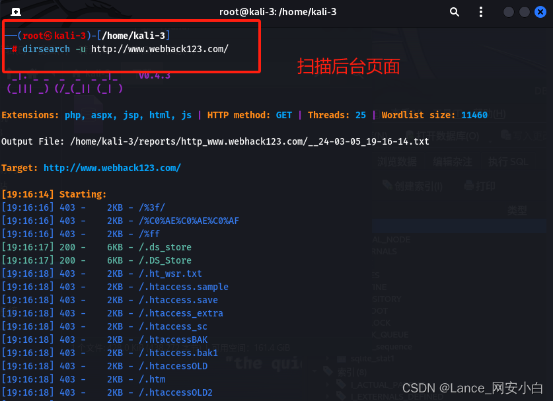This screenshot has width=553, height=401.
Task: Click the tag icon next to 索引(8)
Action: pyautogui.click(x=328, y=370)
